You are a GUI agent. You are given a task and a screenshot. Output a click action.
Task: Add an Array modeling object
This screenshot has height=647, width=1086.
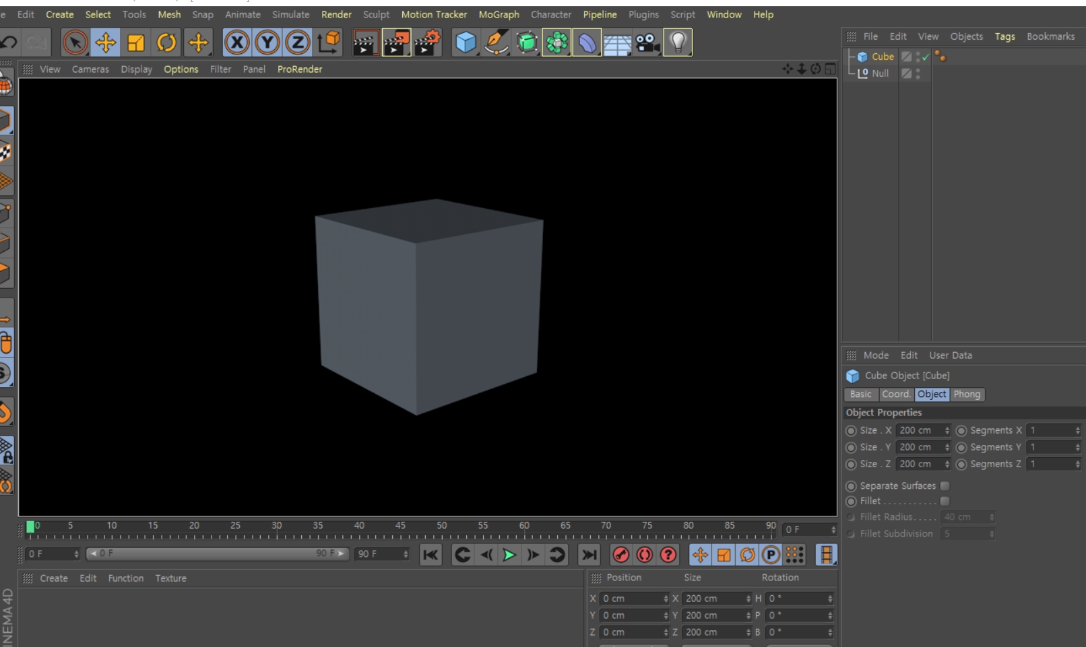click(x=556, y=43)
